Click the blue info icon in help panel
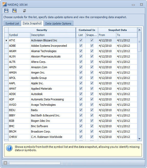147x168 pixels. pos(9,148)
